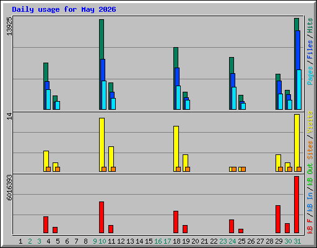This screenshot has width=317, height=248.
Task: Click the day 18 label on the x-axis
Action: [176, 241]
